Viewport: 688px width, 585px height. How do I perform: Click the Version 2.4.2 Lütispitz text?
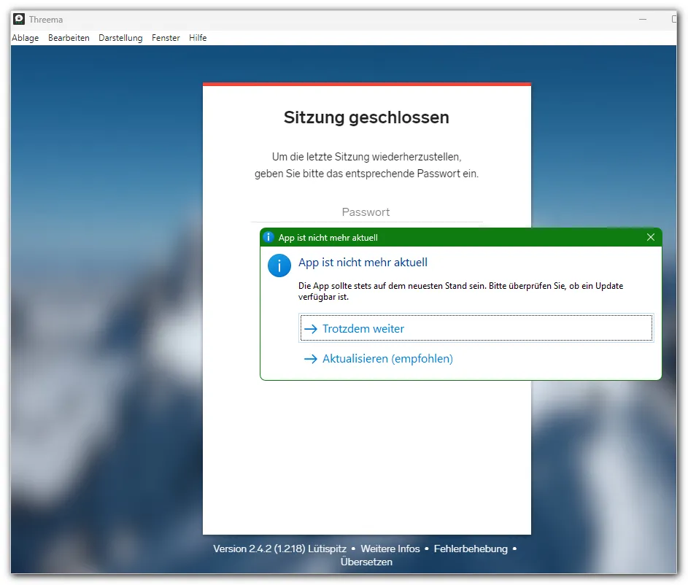279,549
